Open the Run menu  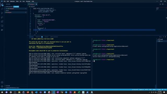coord(23,1)
